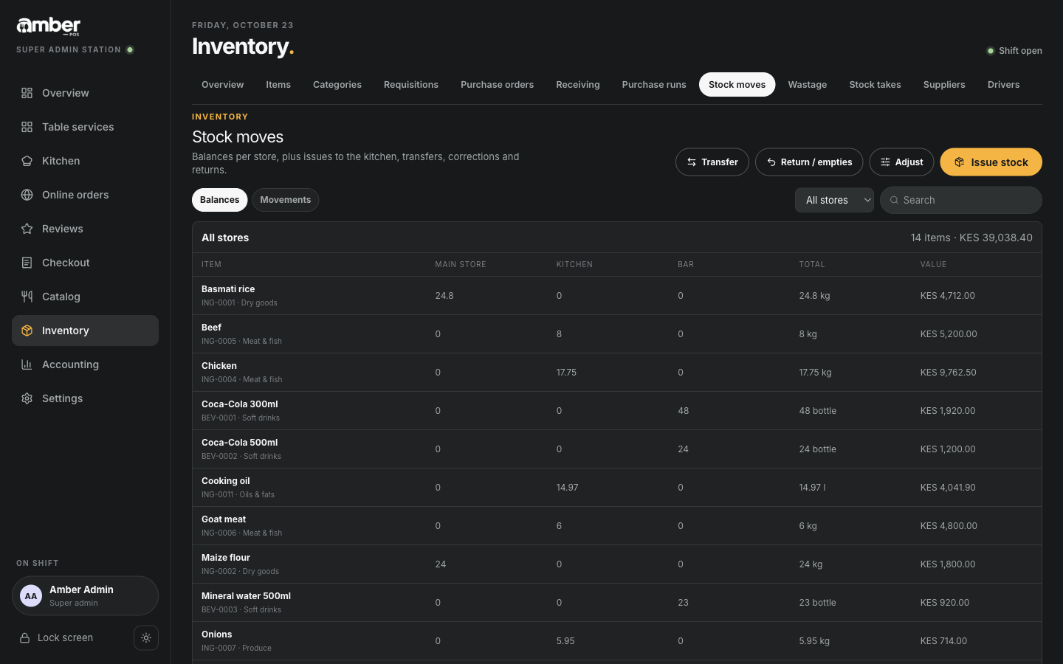Open the Adjust stock button
The image size is (1063, 664).
pyautogui.click(x=901, y=162)
